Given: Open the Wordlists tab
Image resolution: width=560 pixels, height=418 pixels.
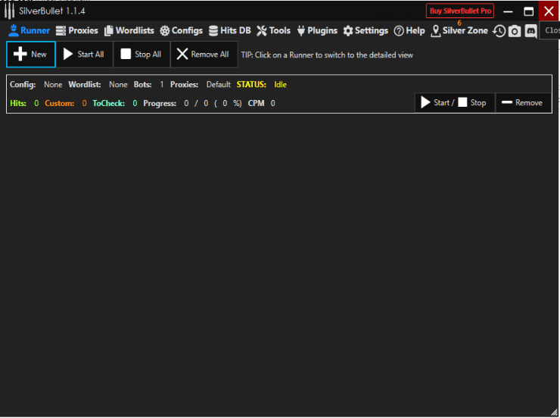Looking at the screenshot, I should [129, 31].
